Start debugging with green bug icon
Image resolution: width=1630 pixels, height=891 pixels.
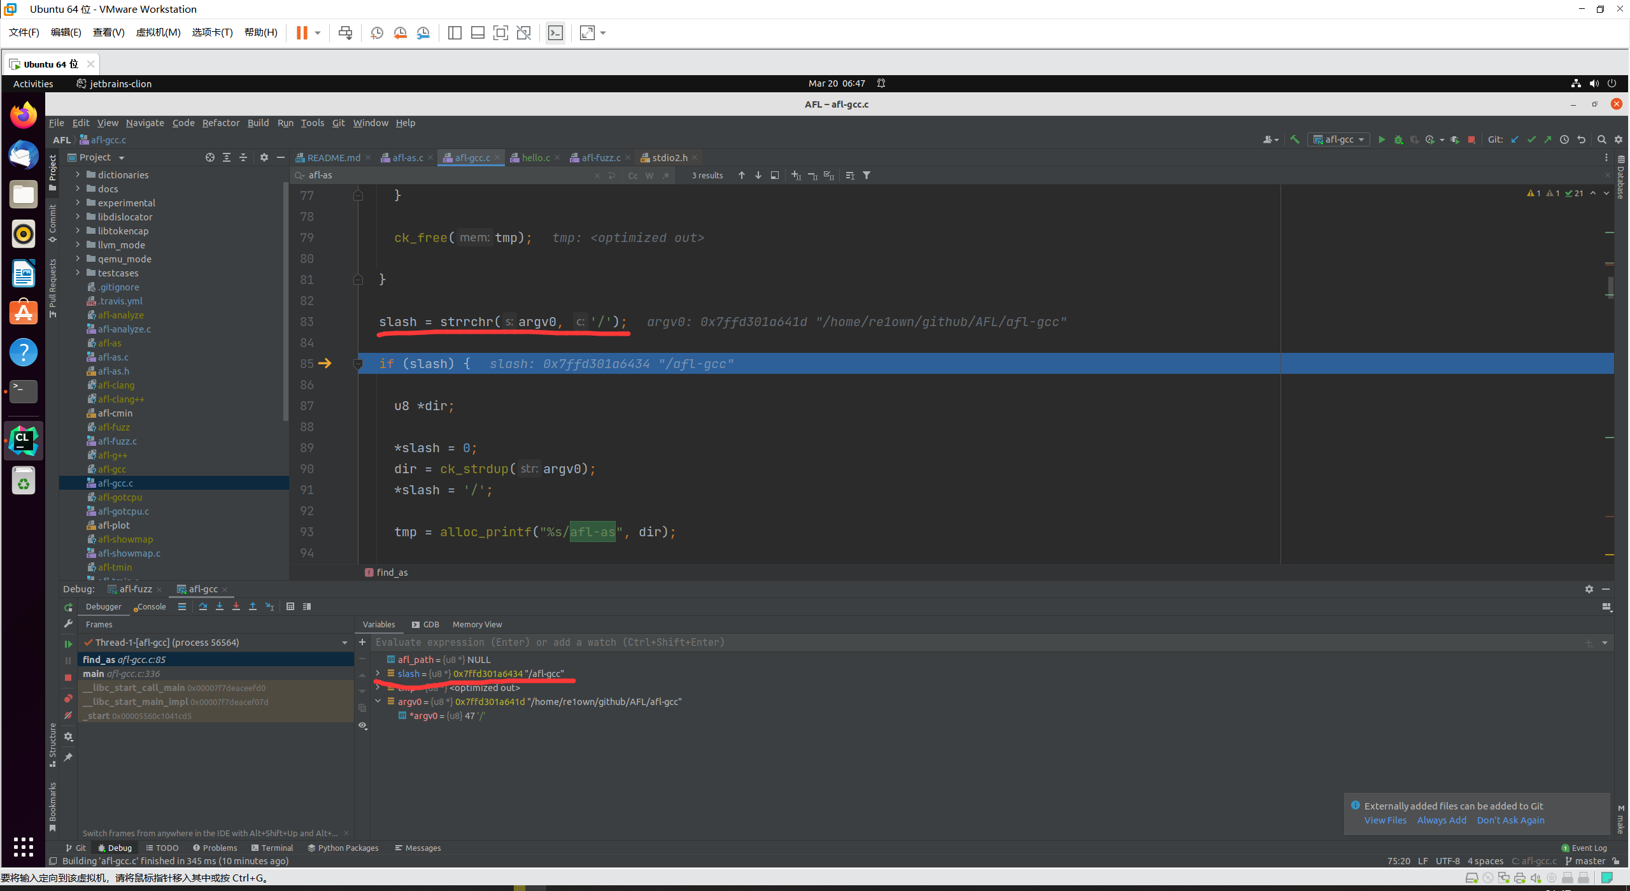[1398, 139]
